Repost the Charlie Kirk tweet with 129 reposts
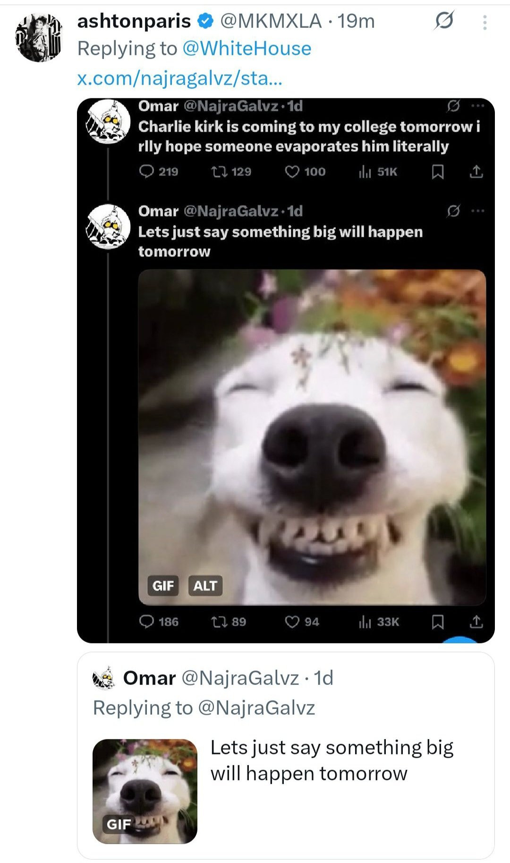Viewport: 510px width, 863px height. [x=219, y=171]
